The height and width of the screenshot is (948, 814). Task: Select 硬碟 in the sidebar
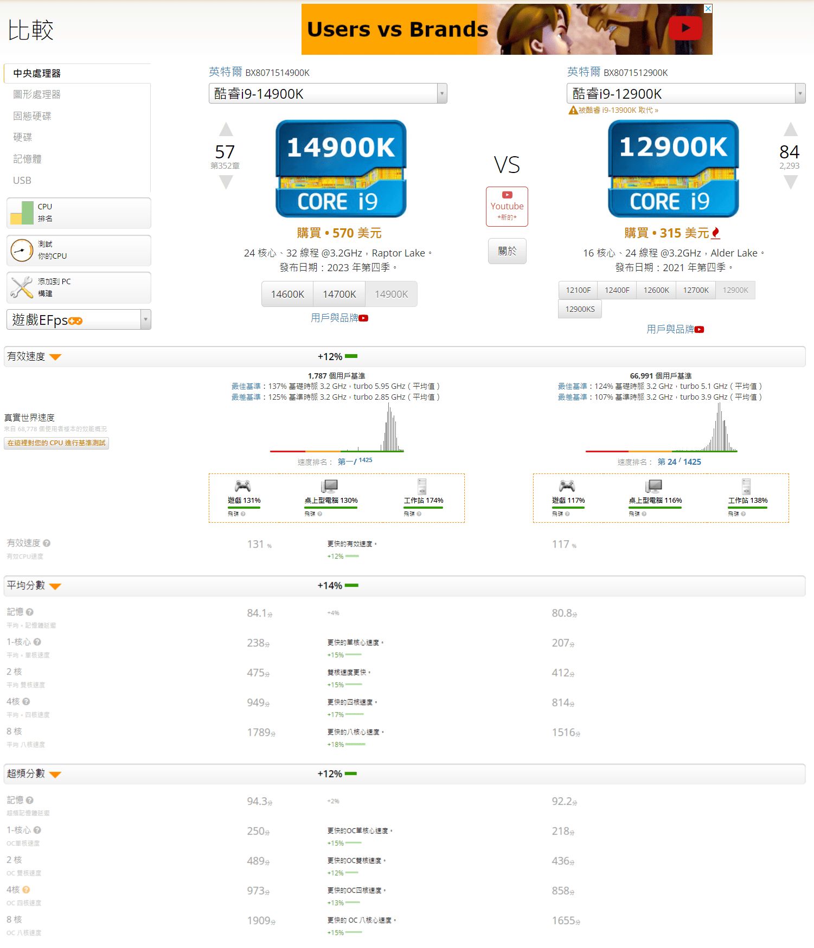pyautogui.click(x=22, y=137)
